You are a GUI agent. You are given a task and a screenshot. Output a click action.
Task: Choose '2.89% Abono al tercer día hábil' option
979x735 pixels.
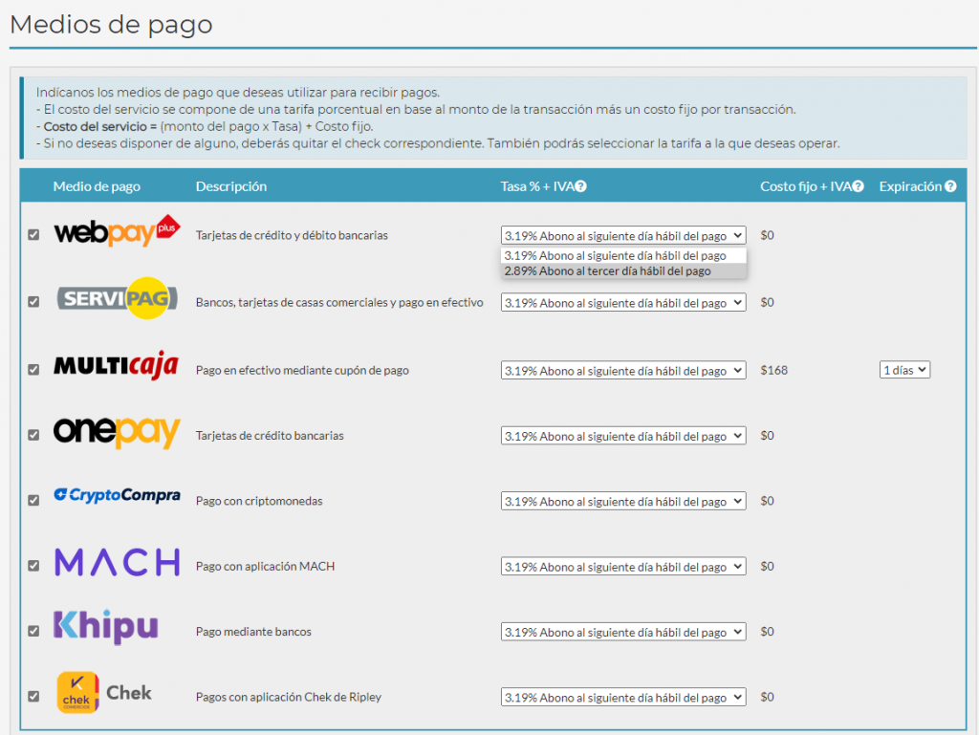point(623,270)
